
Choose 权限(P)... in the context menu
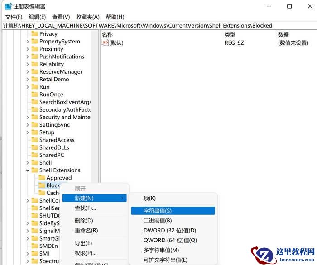pyautogui.click(x=94, y=253)
